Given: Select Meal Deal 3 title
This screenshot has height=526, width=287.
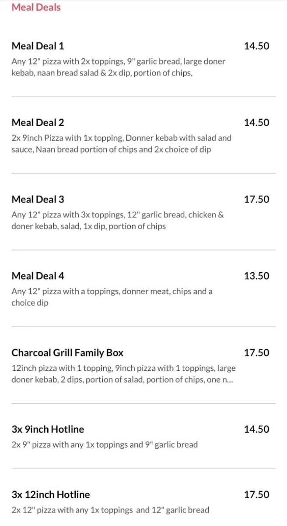Looking at the screenshot, I should pos(38,199).
